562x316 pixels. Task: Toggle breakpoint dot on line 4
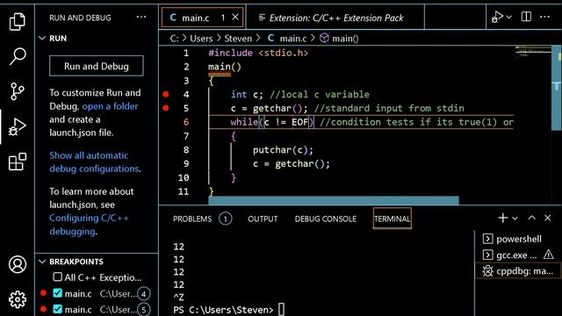pos(166,94)
